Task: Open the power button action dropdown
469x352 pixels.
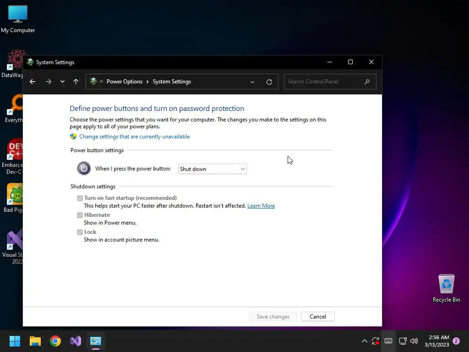Action: [213, 169]
